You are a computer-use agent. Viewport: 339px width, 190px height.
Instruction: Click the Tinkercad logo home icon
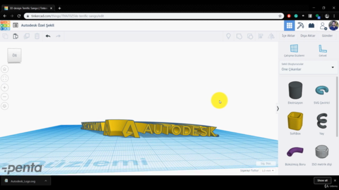5,25
